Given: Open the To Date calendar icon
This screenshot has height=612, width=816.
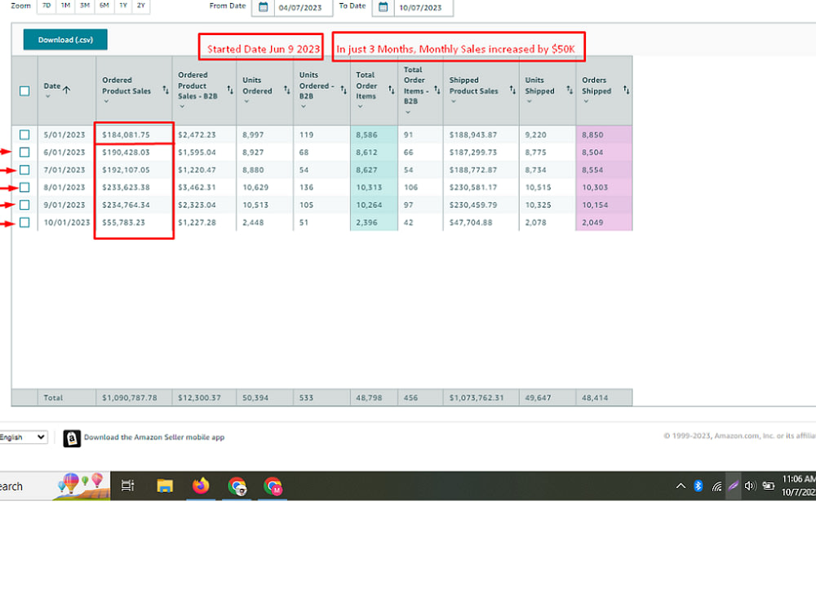Looking at the screenshot, I should click(x=383, y=7).
